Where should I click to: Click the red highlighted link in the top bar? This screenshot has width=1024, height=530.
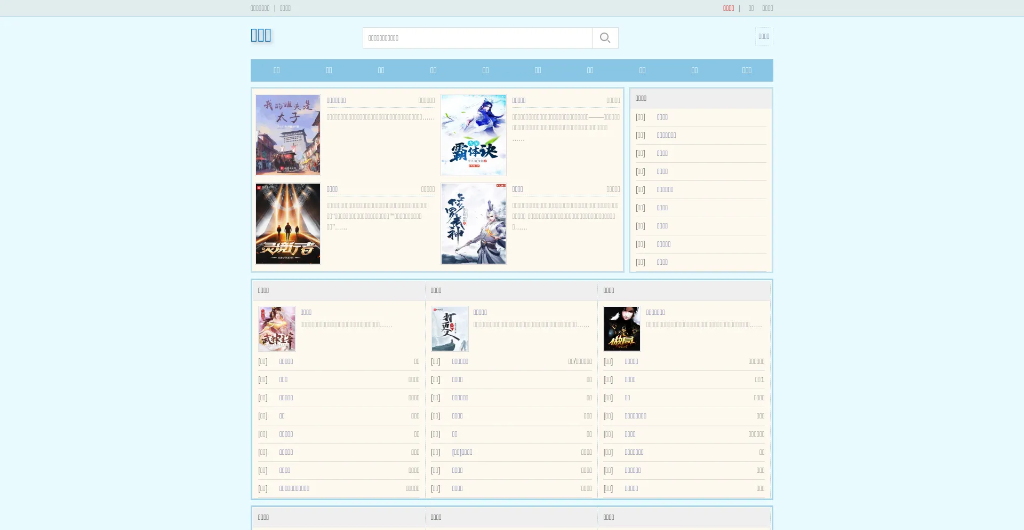[x=728, y=8]
